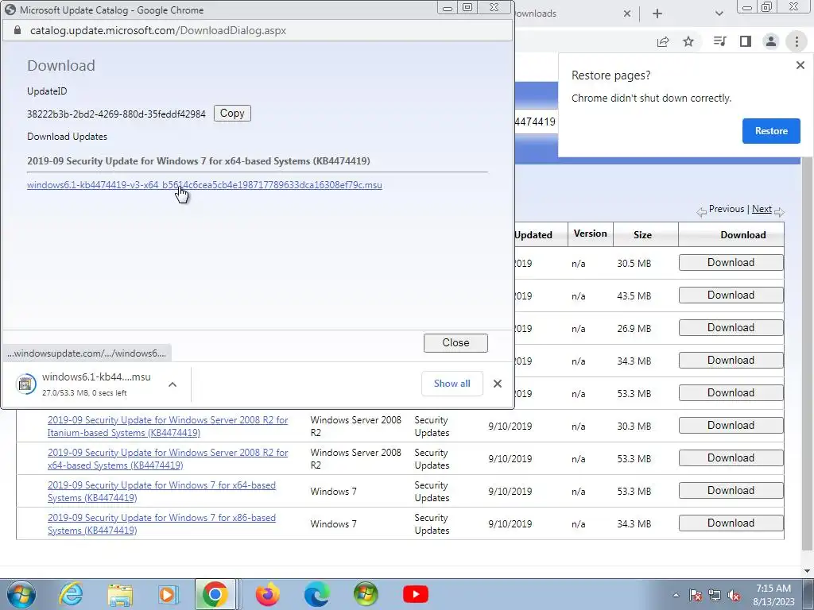
Task: Open Windows 7 x64-based Systems update link
Action: (x=161, y=491)
